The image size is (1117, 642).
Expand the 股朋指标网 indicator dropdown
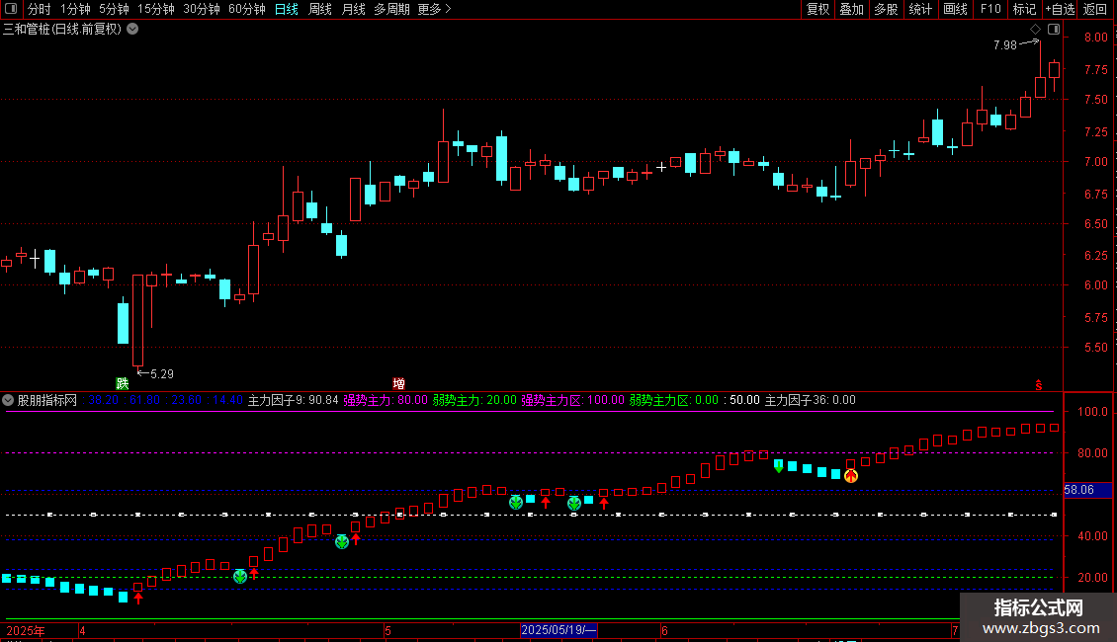[x=8, y=400]
